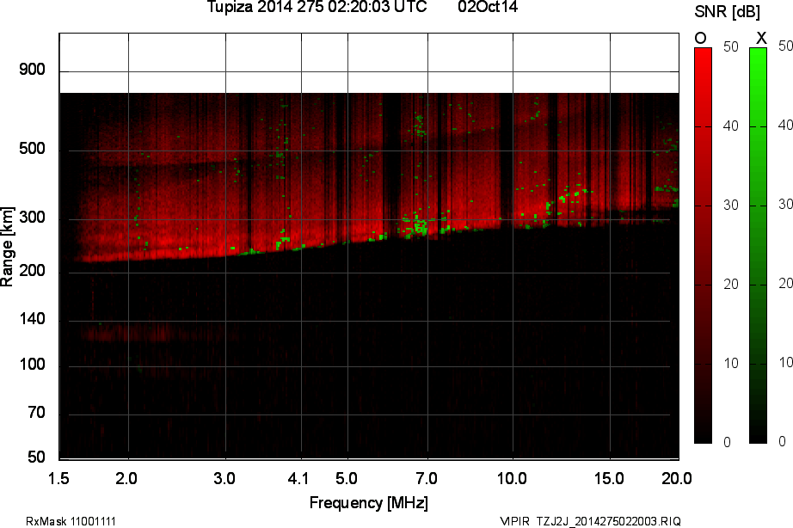Click the green echo cluster near 7 MHz
The height and width of the screenshot is (528, 793).
417,225
